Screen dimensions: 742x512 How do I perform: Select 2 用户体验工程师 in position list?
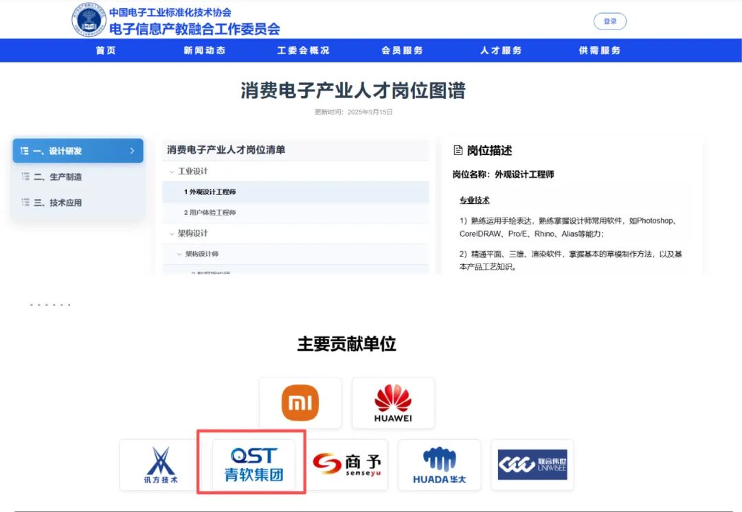point(210,213)
